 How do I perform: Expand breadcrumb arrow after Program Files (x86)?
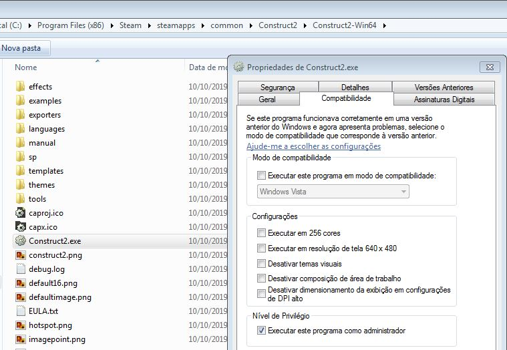[112, 25]
